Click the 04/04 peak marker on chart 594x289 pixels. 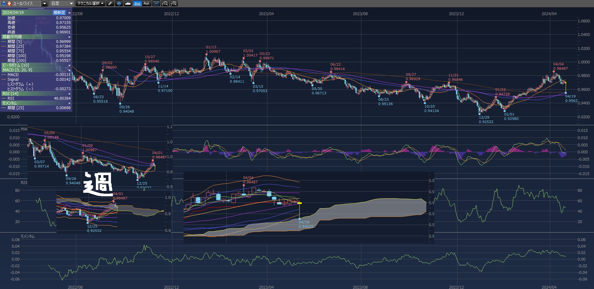554,72
